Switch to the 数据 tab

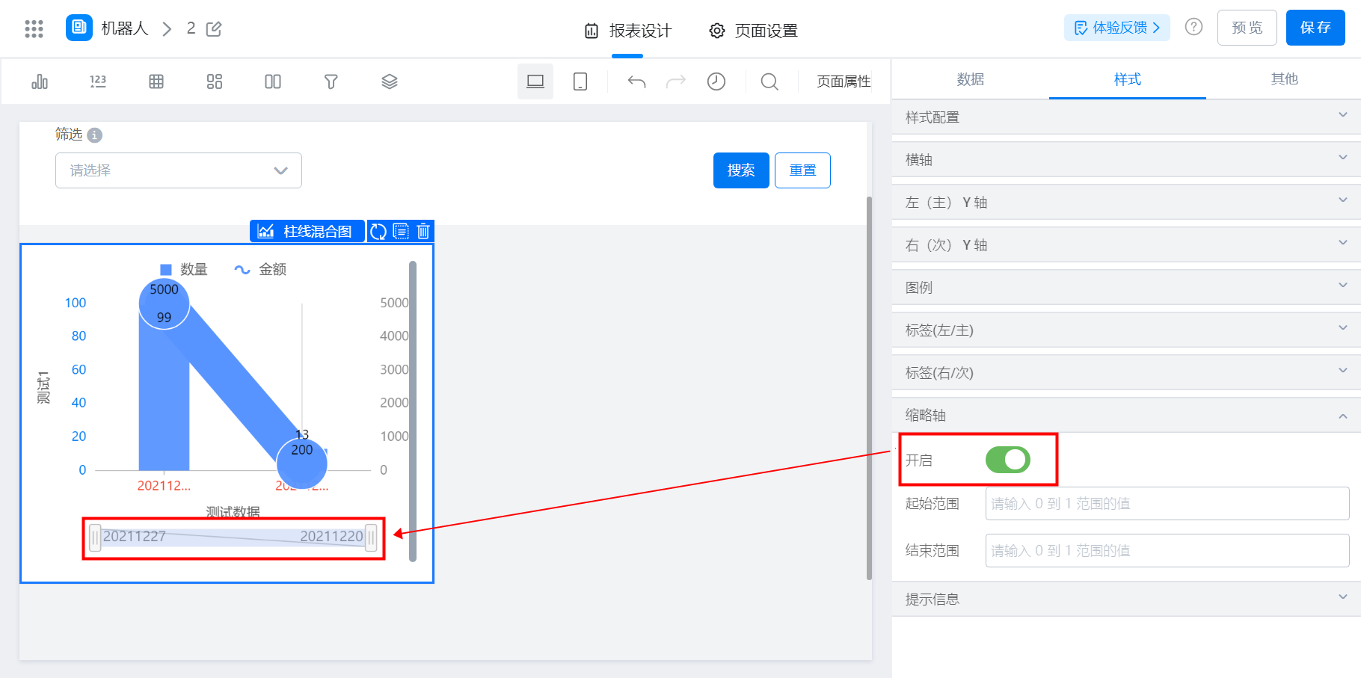971,79
